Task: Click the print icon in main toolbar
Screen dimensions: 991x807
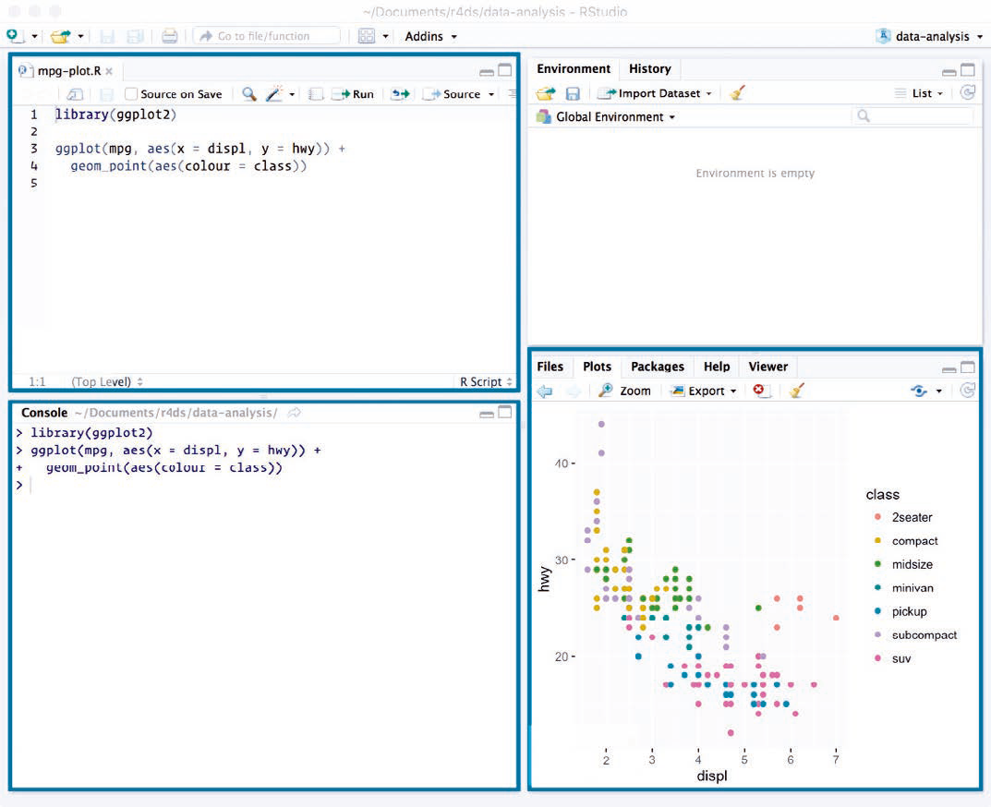Action: pyautogui.click(x=169, y=36)
